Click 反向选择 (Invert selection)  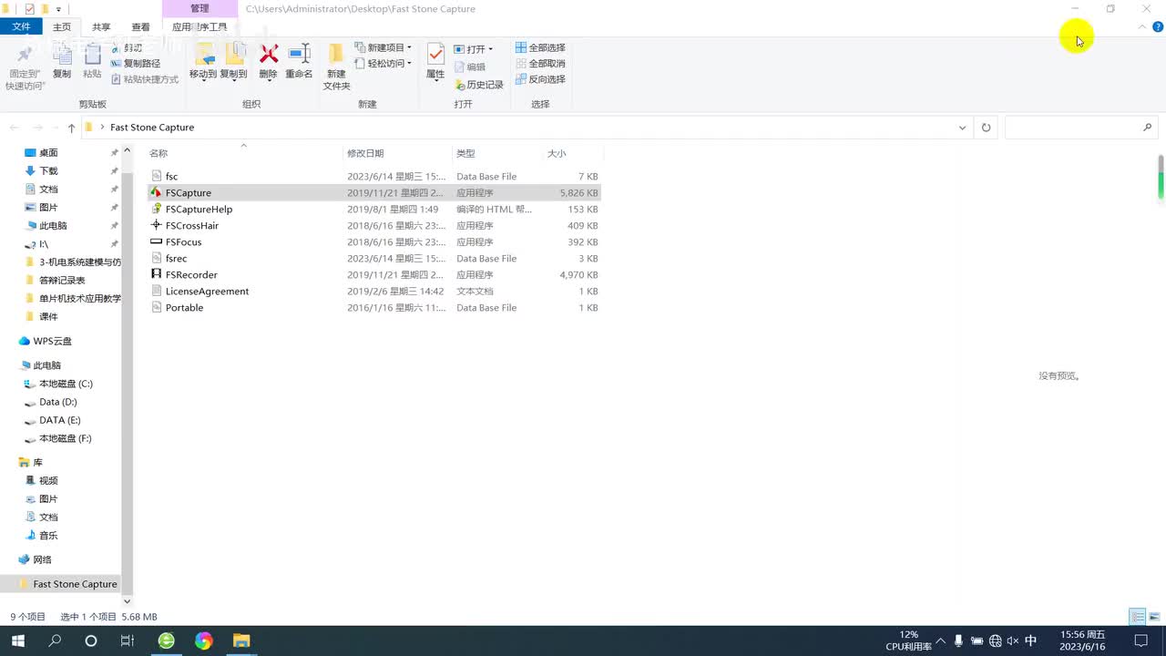(540, 79)
